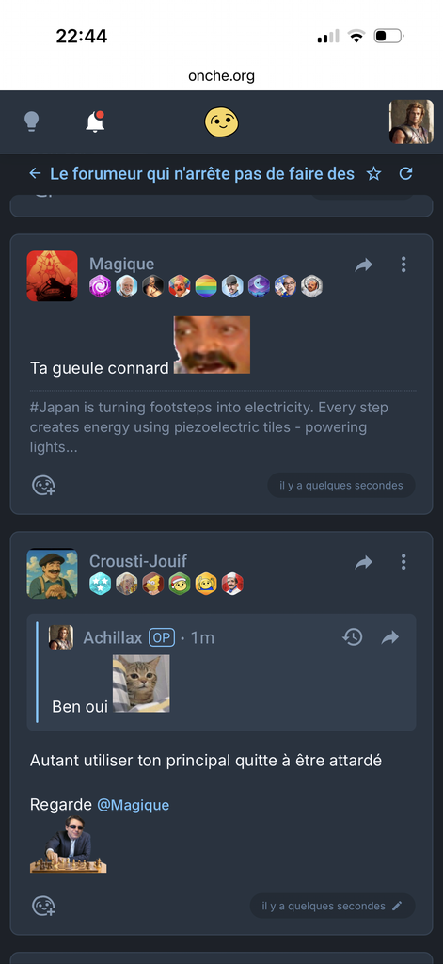443x964 pixels.
Task: Toggle the favorite star for this topic
Action: [373, 174]
